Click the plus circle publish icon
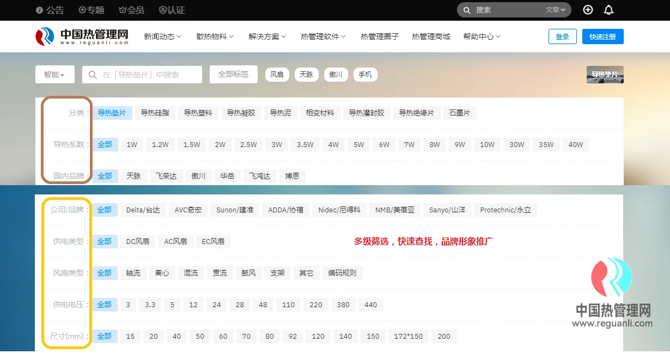 pyautogui.click(x=588, y=10)
